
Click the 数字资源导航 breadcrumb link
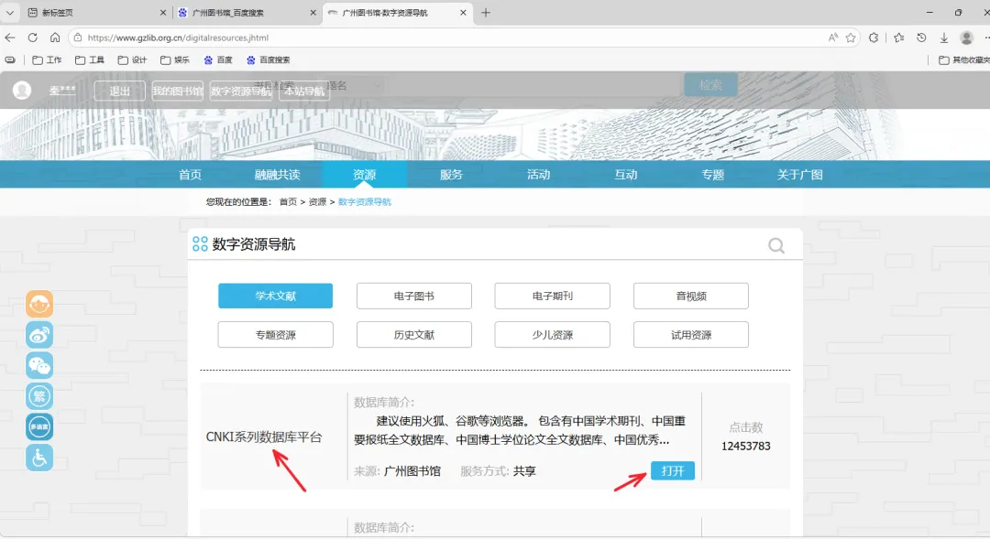(x=365, y=201)
